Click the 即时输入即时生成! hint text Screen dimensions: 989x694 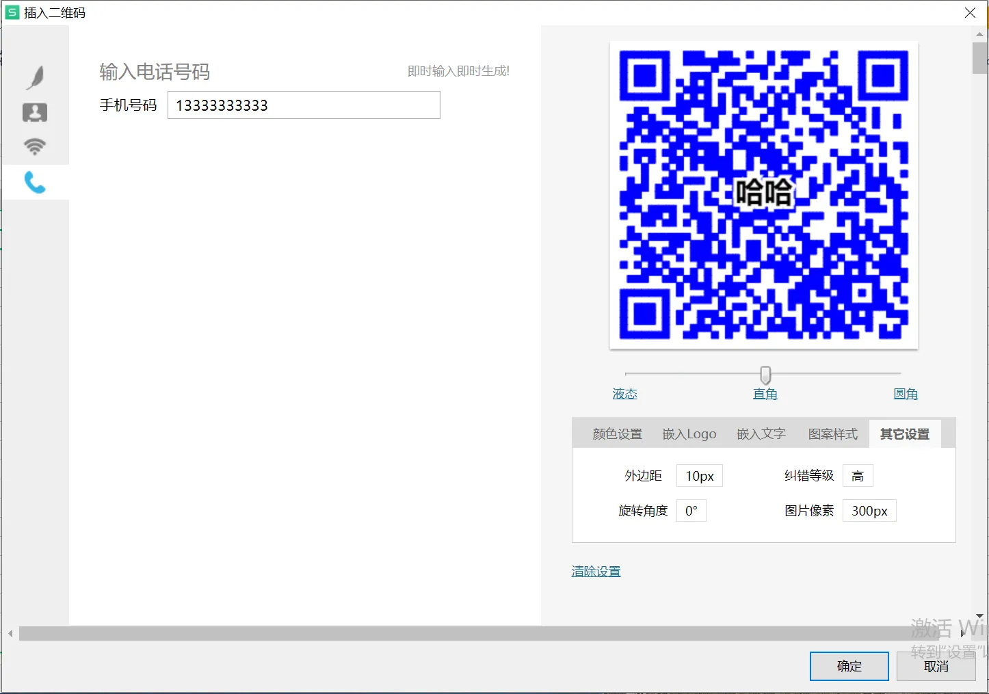[458, 71]
